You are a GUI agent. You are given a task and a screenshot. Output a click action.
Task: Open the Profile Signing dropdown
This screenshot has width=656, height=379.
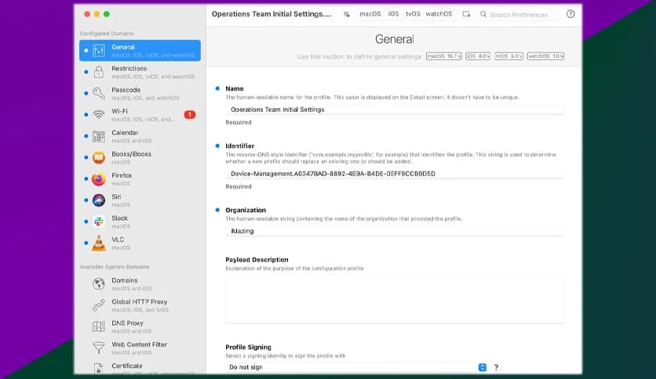click(x=358, y=367)
